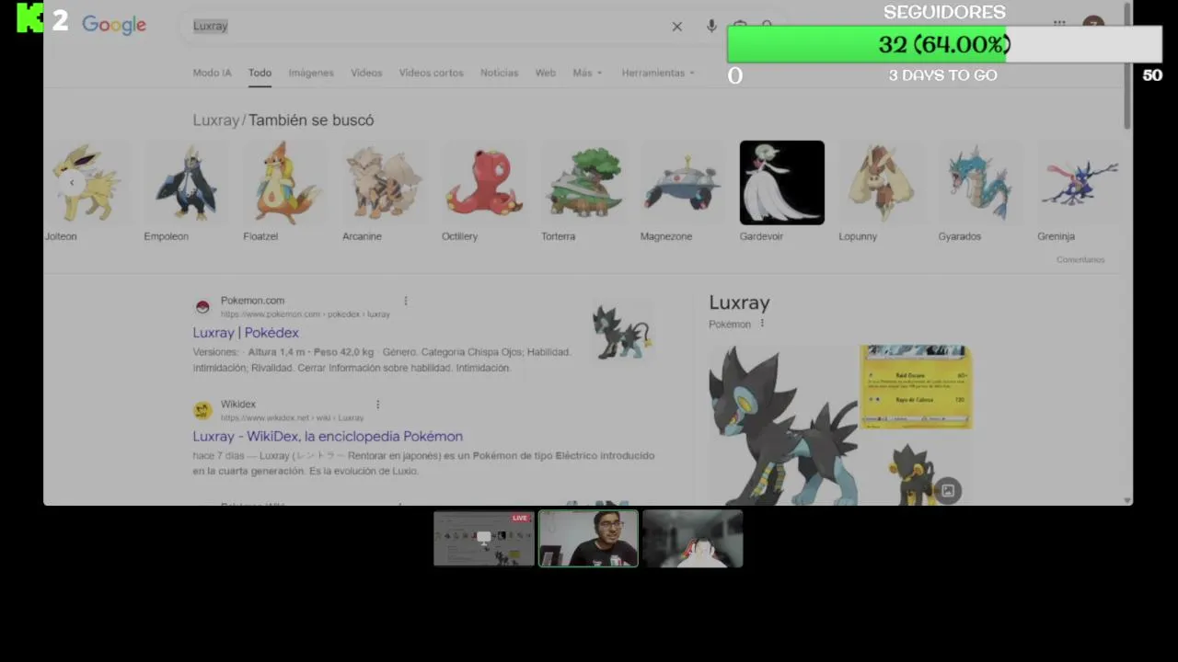Open the Luxray | Pokédex result link
The height and width of the screenshot is (662, 1178).
pyautogui.click(x=246, y=333)
